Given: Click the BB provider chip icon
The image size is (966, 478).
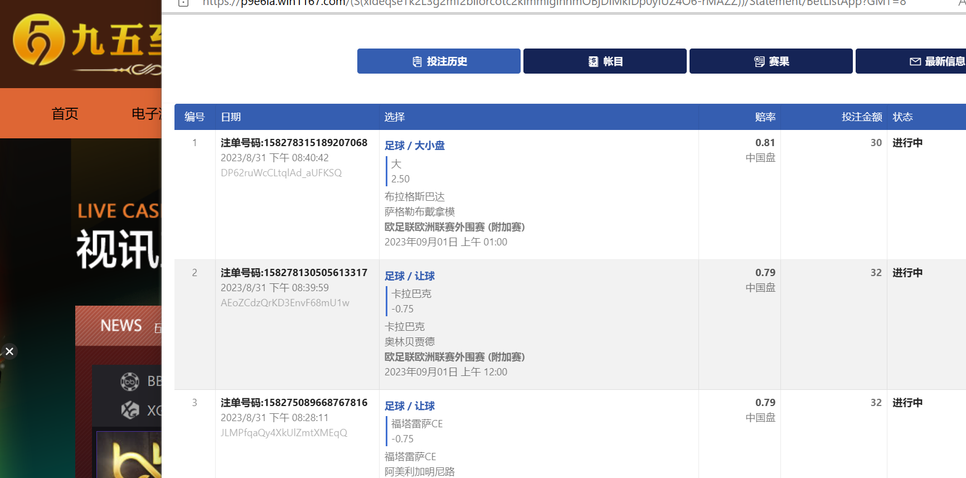Looking at the screenshot, I should (x=130, y=382).
